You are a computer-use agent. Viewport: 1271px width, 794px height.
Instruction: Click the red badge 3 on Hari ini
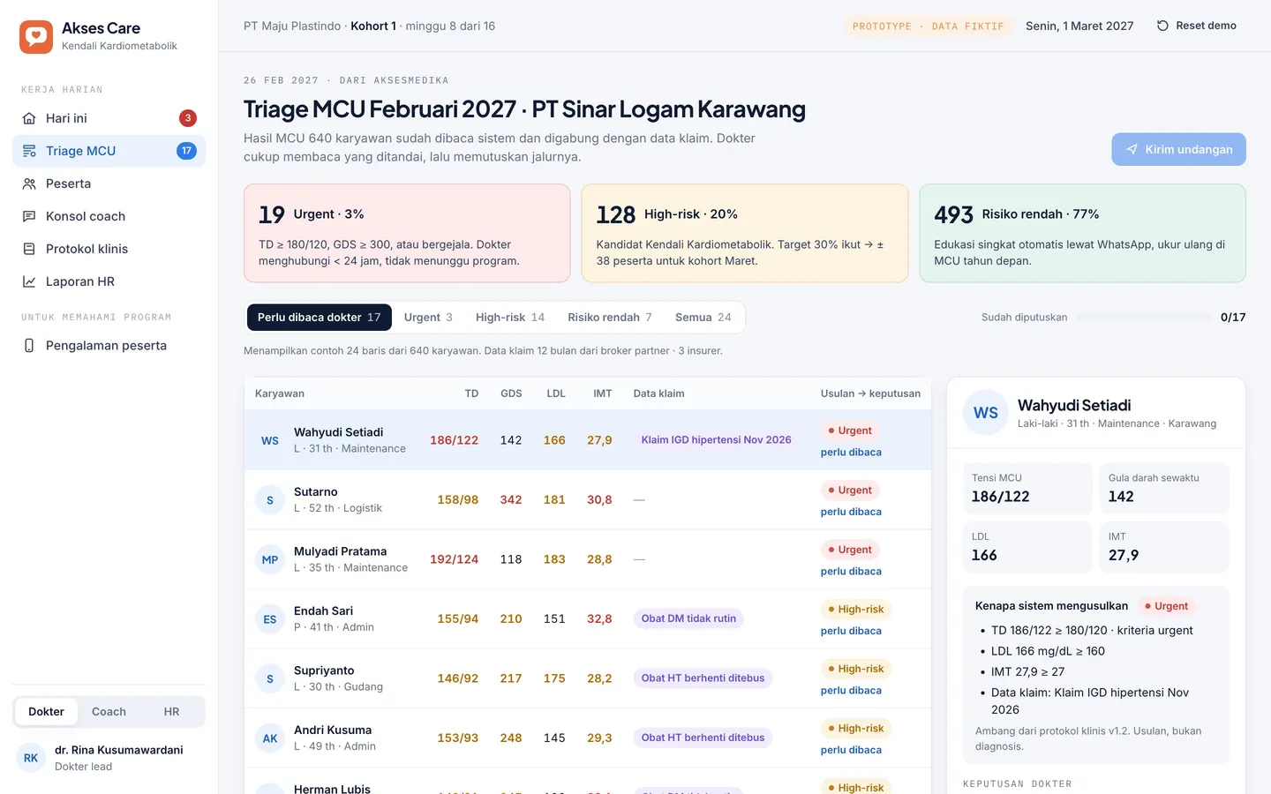[187, 118]
